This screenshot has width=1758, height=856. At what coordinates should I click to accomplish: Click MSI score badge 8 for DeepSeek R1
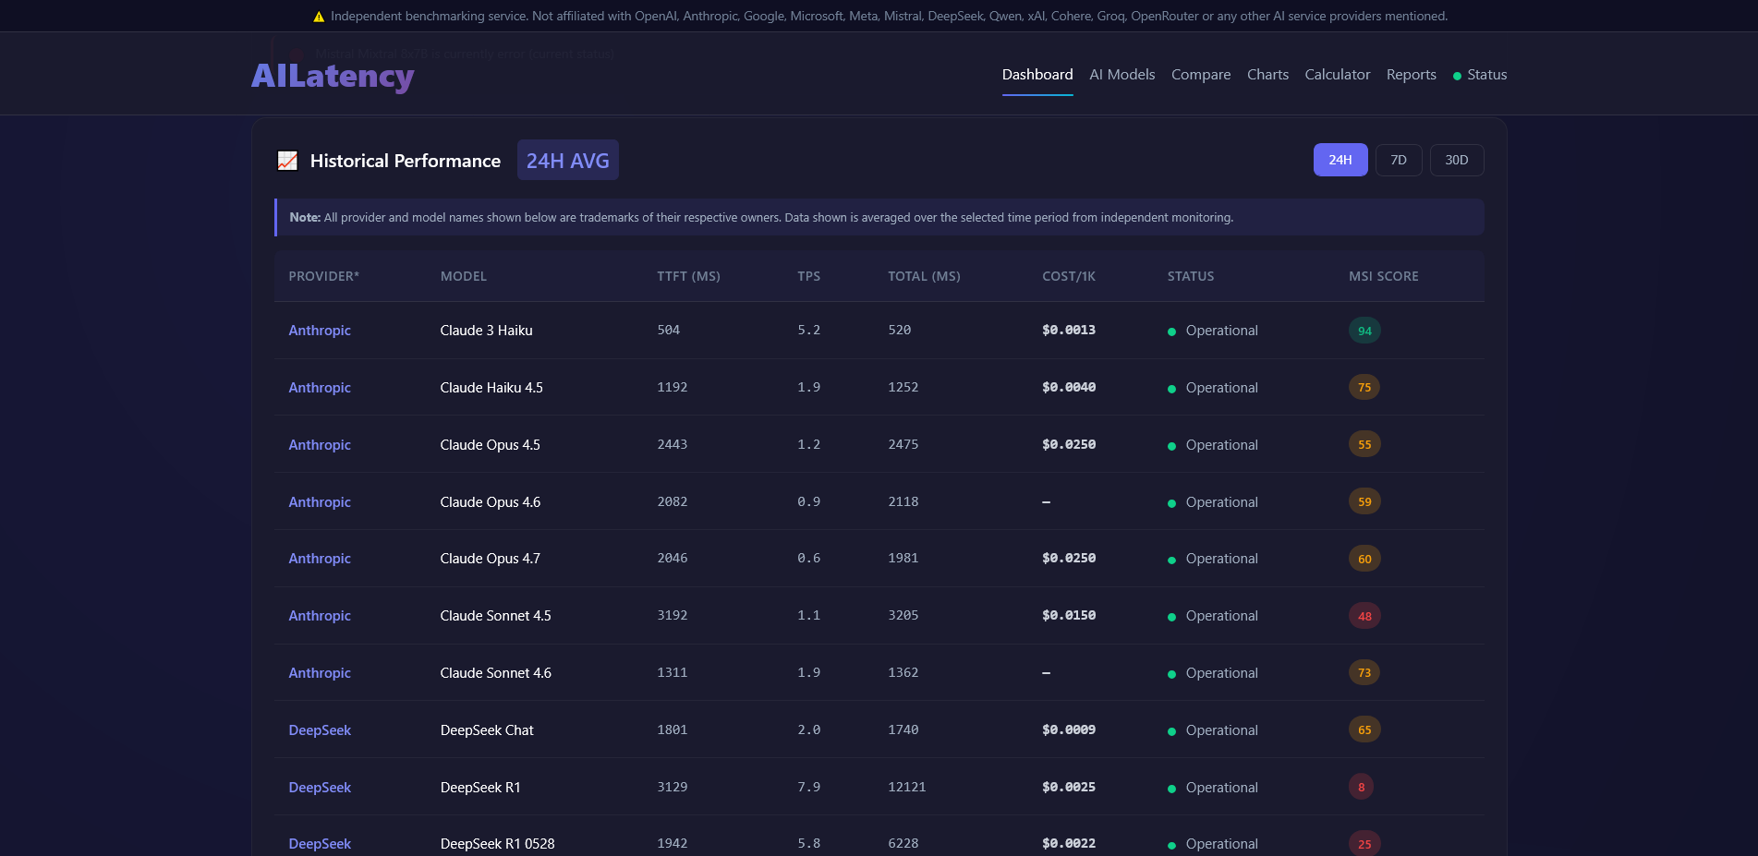tap(1361, 788)
